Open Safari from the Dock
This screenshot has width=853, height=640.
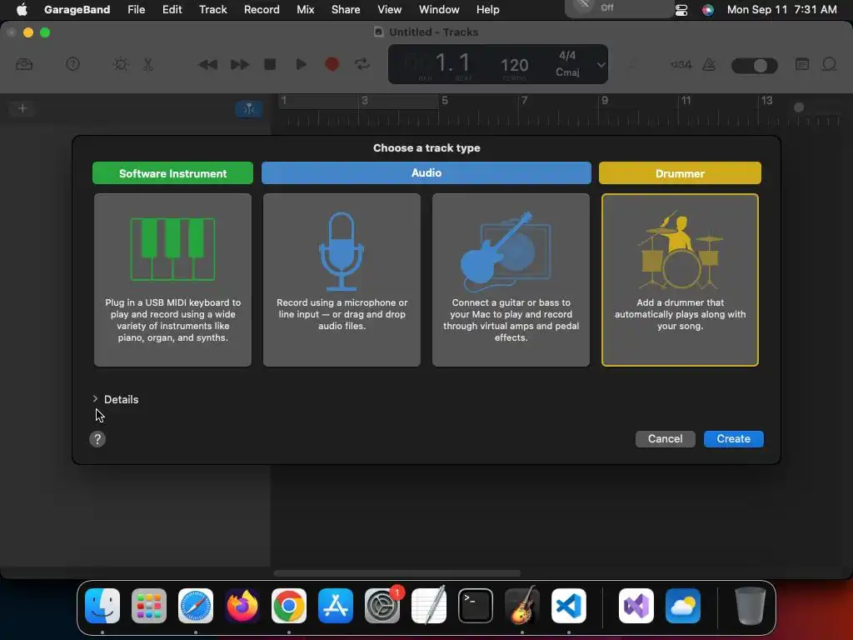click(196, 606)
